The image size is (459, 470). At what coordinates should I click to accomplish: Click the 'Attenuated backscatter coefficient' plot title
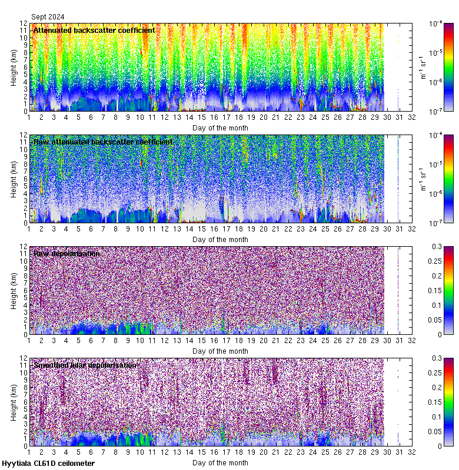[x=94, y=30]
